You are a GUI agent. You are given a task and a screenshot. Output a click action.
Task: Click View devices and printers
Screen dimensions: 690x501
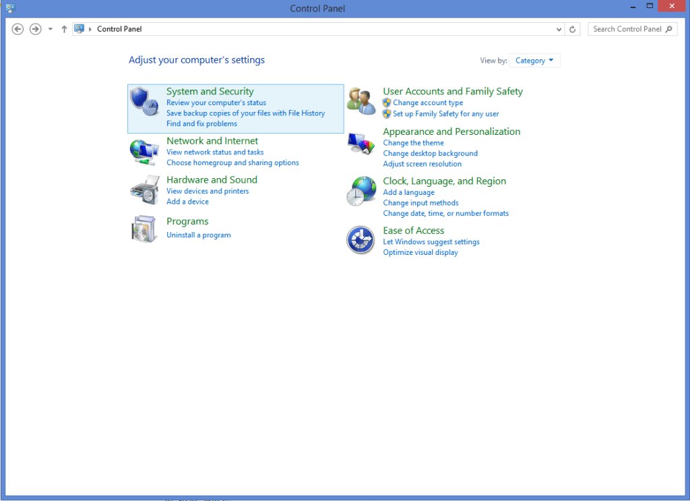click(x=208, y=191)
